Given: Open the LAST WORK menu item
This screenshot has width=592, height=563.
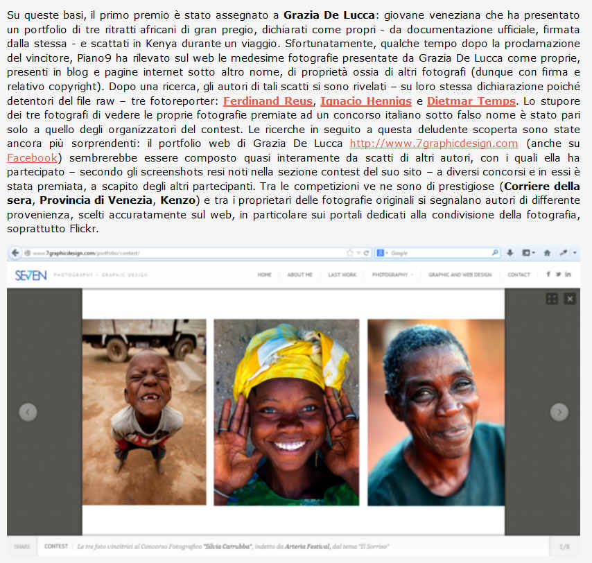Looking at the screenshot, I should click(342, 275).
